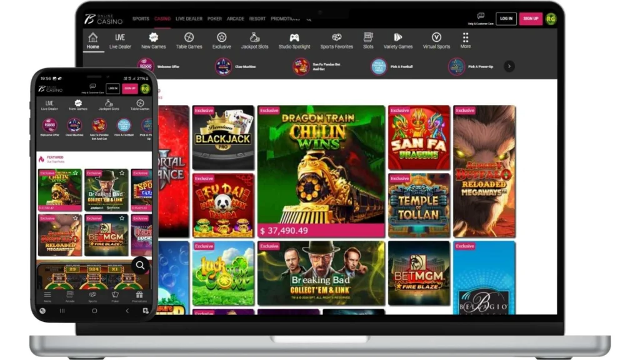The height and width of the screenshot is (360, 640).
Task: Open Menu in phone bottom bar
Action: point(47,297)
